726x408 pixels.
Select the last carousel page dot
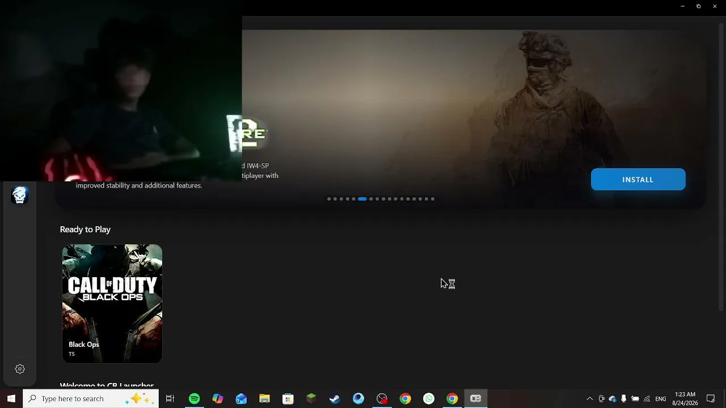[x=433, y=199]
